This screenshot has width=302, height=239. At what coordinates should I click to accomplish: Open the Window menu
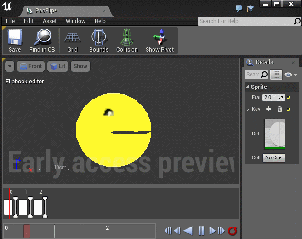click(x=75, y=21)
